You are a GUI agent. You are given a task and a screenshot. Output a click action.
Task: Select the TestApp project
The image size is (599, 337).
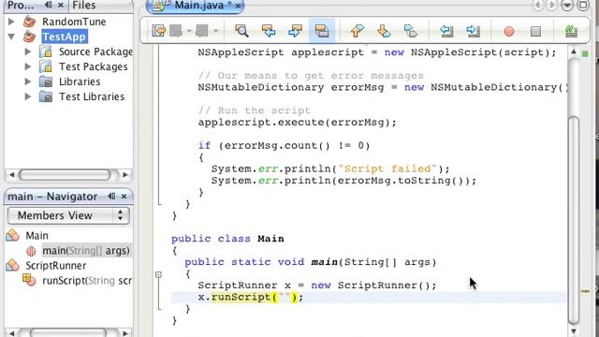65,37
